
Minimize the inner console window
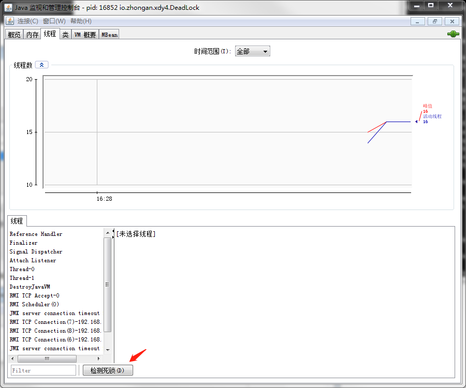(x=417, y=21)
